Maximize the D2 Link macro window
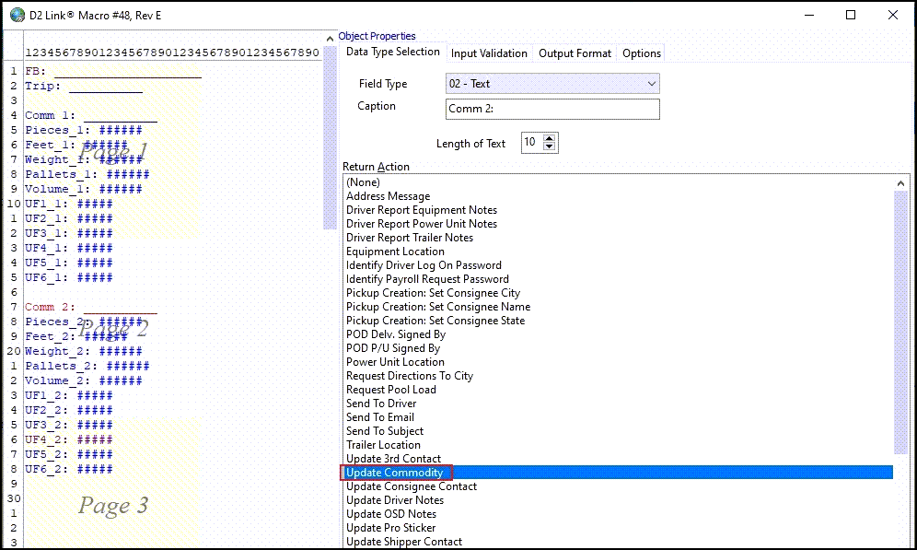The width and height of the screenshot is (917, 550). (851, 15)
